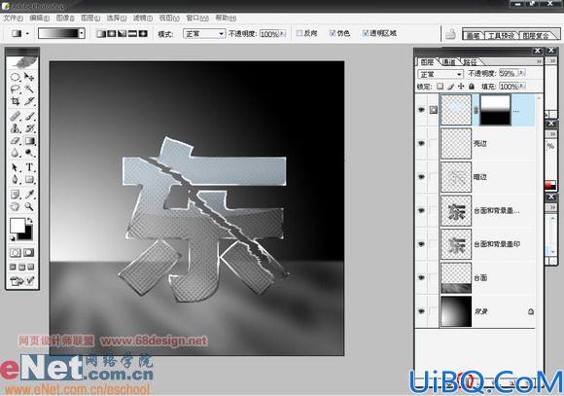Switch to Quick Mask mode
The width and height of the screenshot is (564, 396).
tap(29, 253)
